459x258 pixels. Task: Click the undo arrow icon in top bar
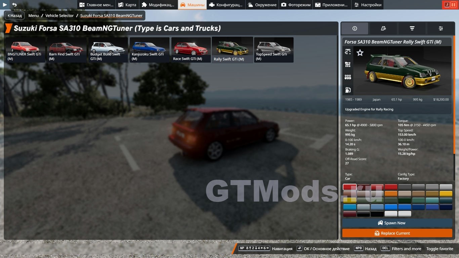pos(14,5)
